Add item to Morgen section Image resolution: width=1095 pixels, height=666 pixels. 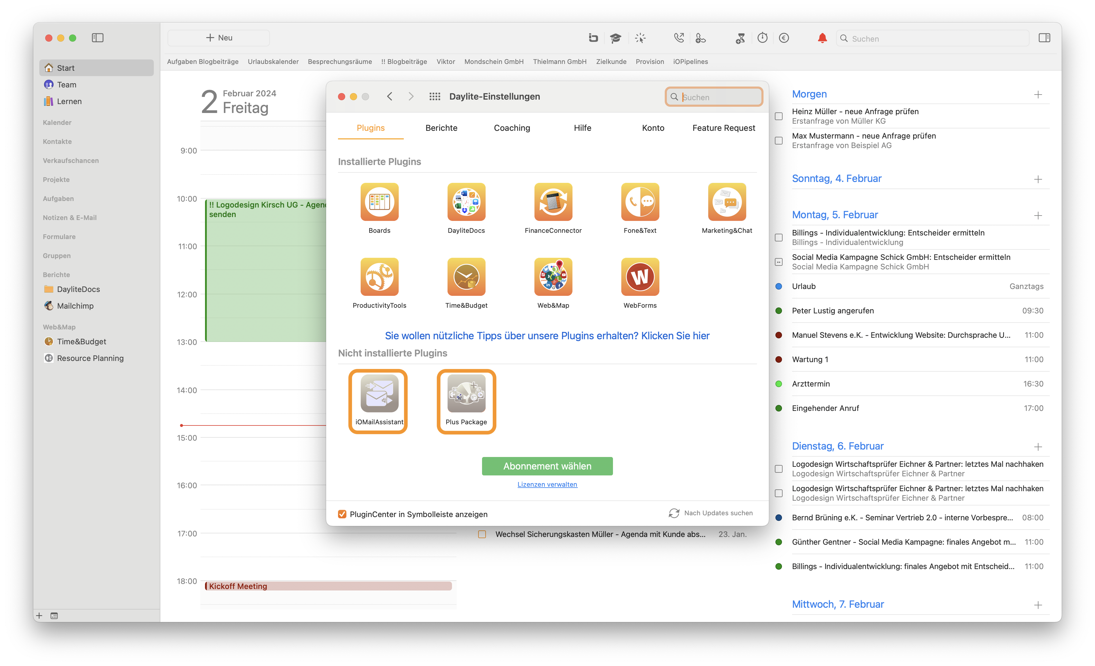[1038, 95]
